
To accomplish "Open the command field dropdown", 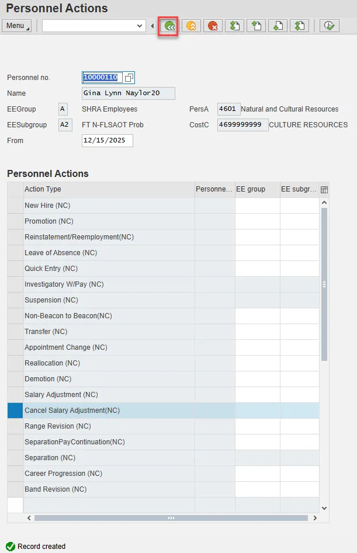I will point(140,26).
